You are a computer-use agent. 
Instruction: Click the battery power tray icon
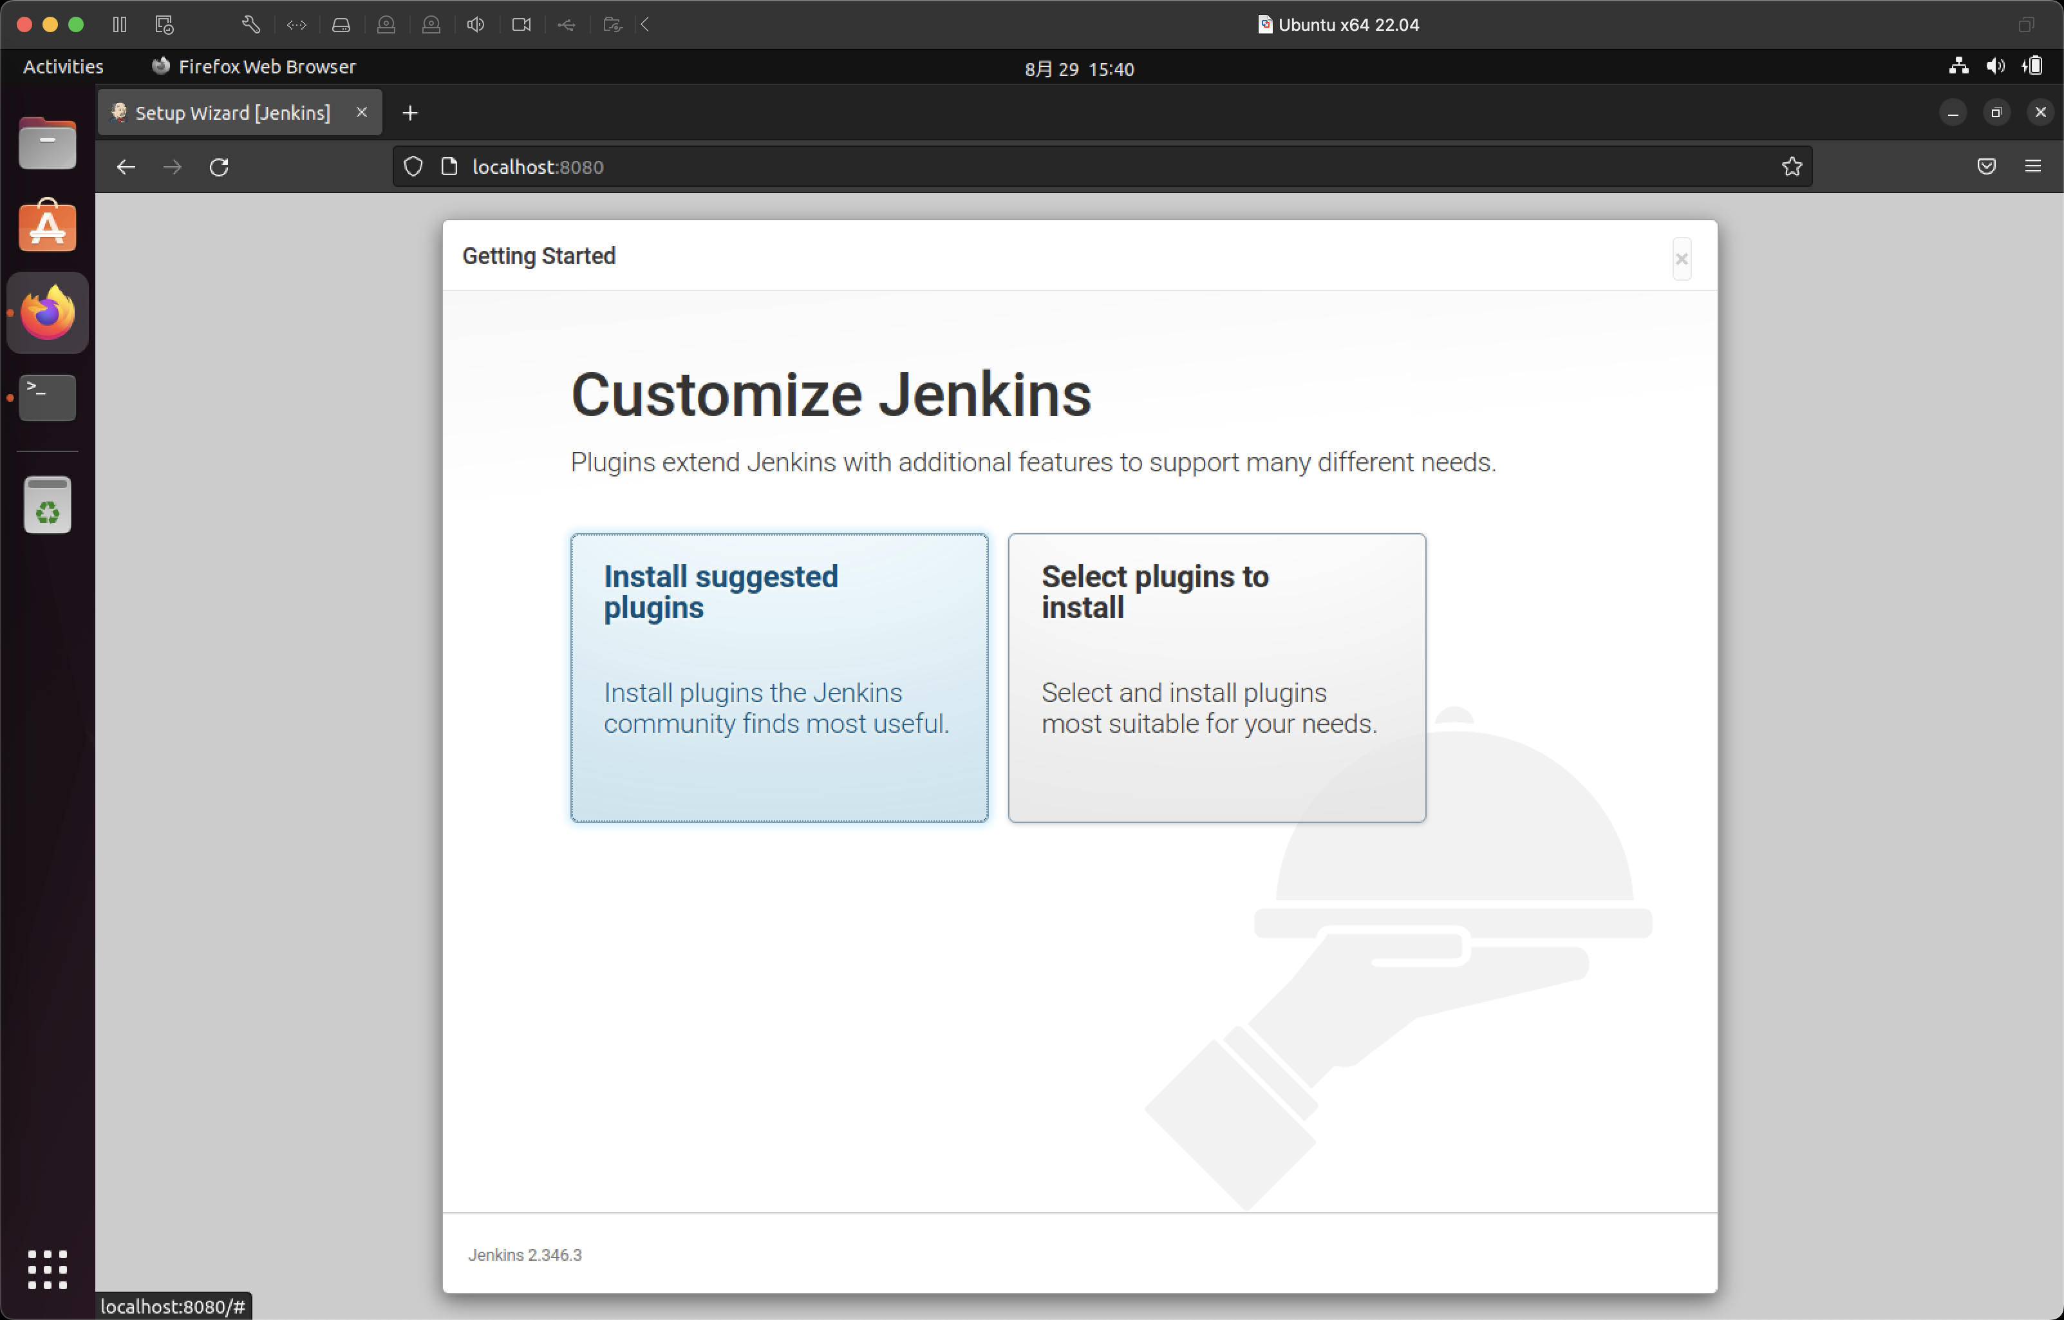click(2033, 66)
